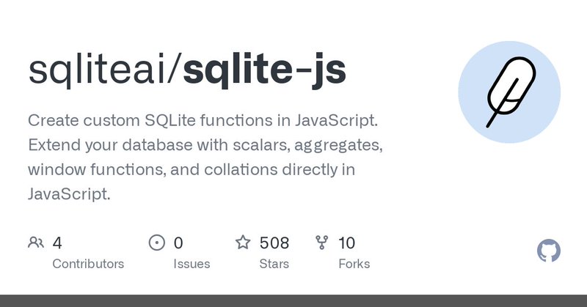This screenshot has width=587, height=307.
Task: Click the number 4 contributors count
Action: click(57, 243)
